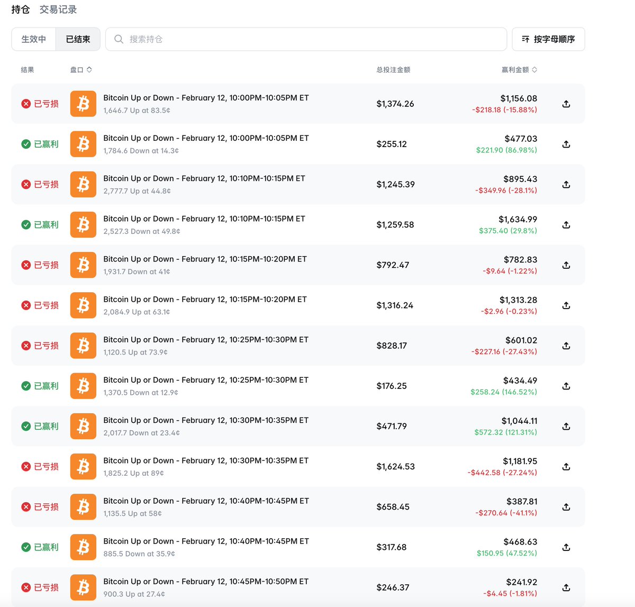The width and height of the screenshot is (635, 607).
Task: Open the 交易记录 tab
Action: pyautogui.click(x=58, y=10)
